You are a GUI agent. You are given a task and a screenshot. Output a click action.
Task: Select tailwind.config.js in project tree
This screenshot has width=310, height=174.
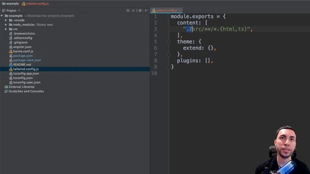click(26, 69)
